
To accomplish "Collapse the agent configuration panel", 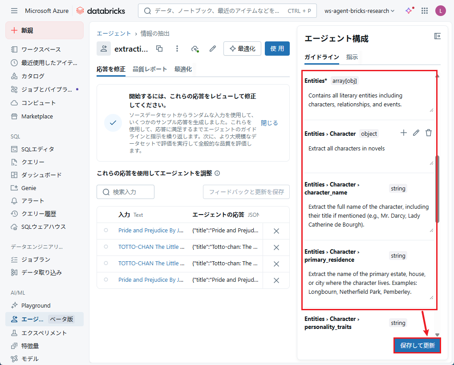I will click(437, 36).
